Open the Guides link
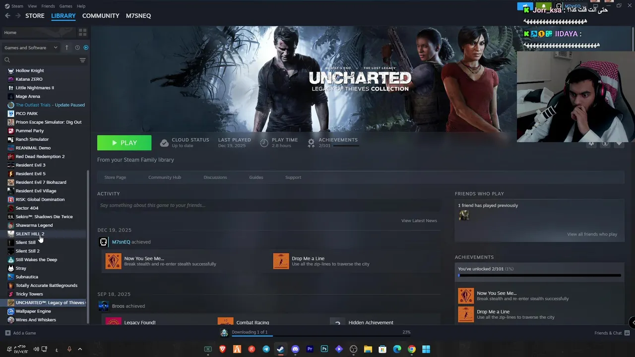The width and height of the screenshot is (635, 357). 256,177
